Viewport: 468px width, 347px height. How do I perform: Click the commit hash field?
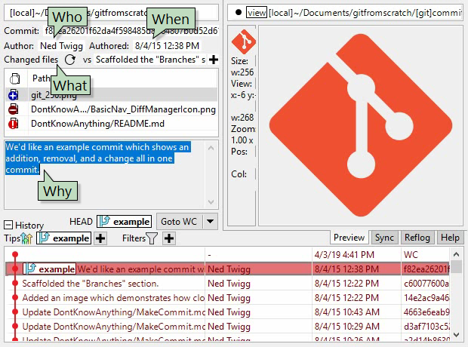pyautogui.click(x=131, y=31)
